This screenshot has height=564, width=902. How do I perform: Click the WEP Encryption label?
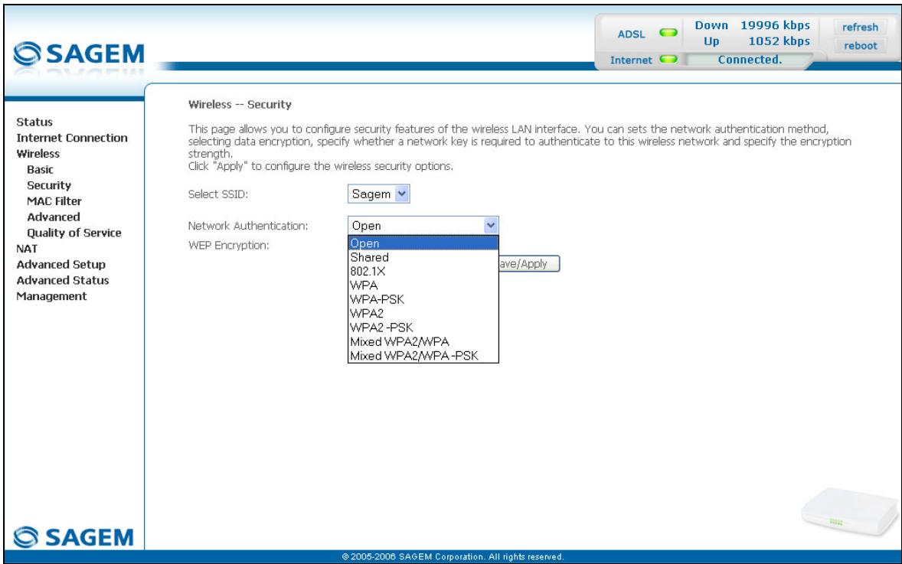tap(228, 246)
